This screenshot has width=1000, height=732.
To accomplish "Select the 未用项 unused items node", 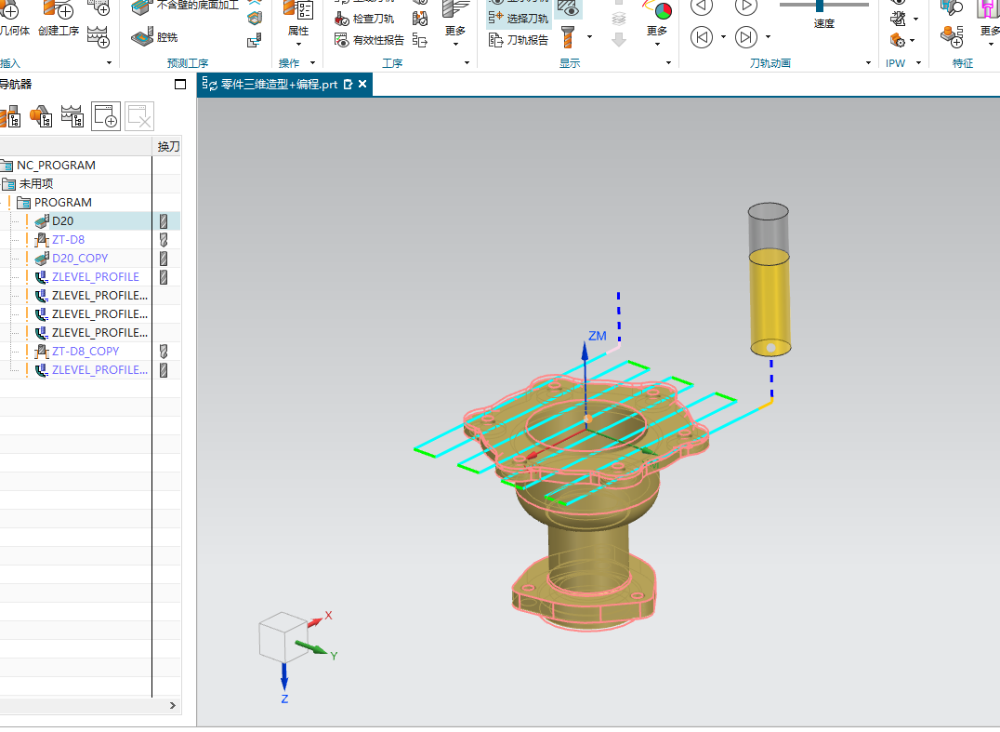I will pyautogui.click(x=35, y=184).
